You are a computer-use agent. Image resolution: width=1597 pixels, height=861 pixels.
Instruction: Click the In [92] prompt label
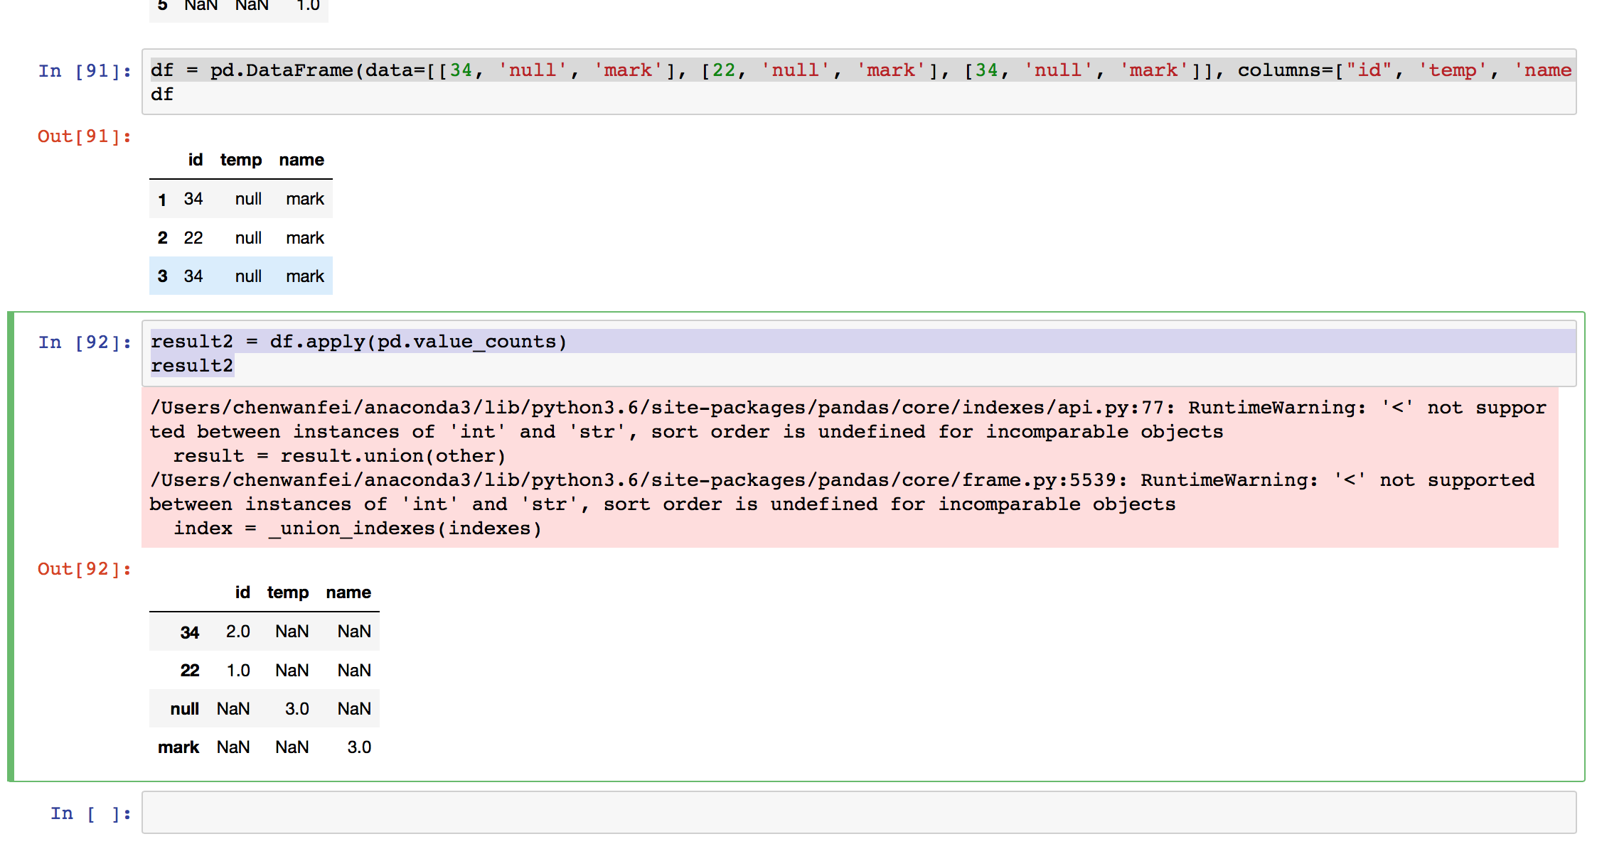click(85, 342)
